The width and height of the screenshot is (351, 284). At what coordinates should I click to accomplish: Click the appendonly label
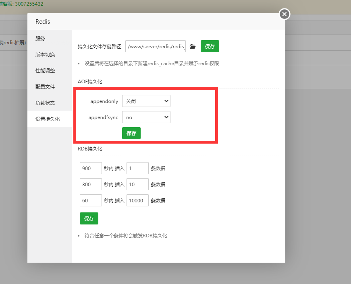click(104, 101)
